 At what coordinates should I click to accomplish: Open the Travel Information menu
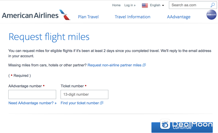(x=132, y=17)
